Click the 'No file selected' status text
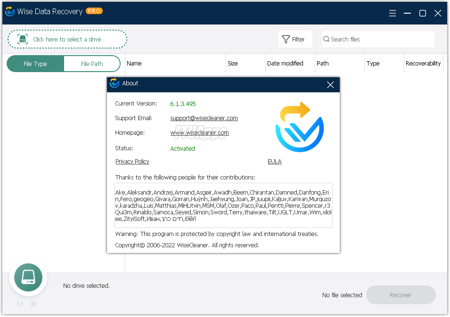The width and height of the screenshot is (450, 317). pos(342,295)
